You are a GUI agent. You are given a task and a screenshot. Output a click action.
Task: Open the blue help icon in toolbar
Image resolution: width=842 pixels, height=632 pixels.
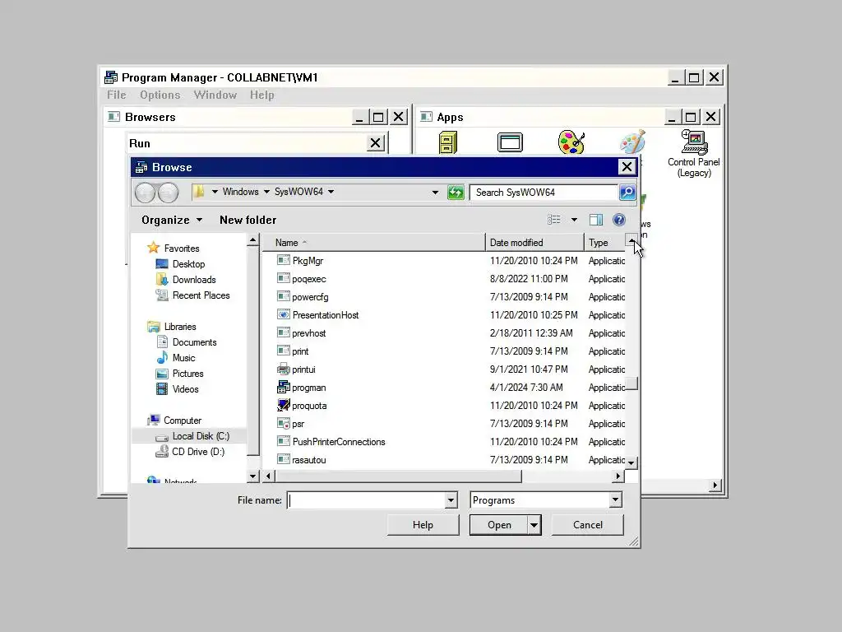point(619,220)
